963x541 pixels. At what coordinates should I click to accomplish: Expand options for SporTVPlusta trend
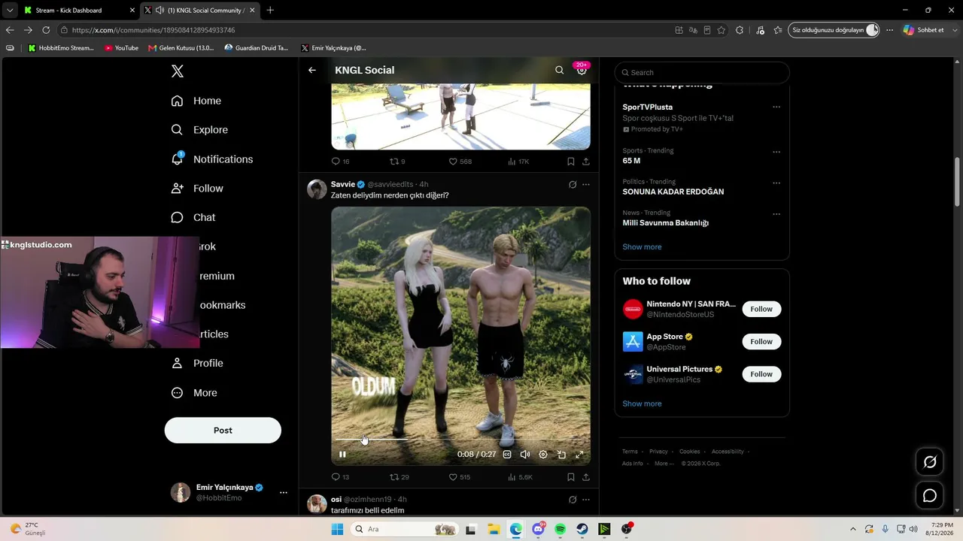click(x=776, y=107)
